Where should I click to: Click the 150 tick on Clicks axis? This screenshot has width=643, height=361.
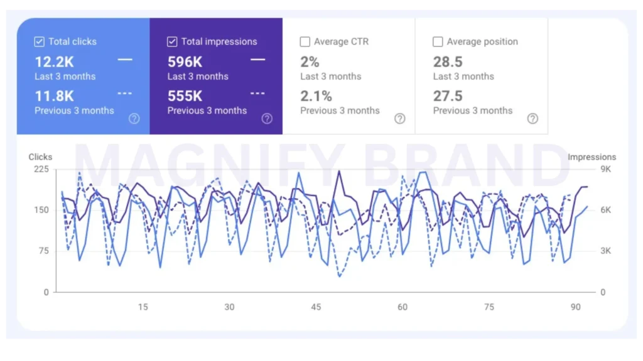pos(41,210)
